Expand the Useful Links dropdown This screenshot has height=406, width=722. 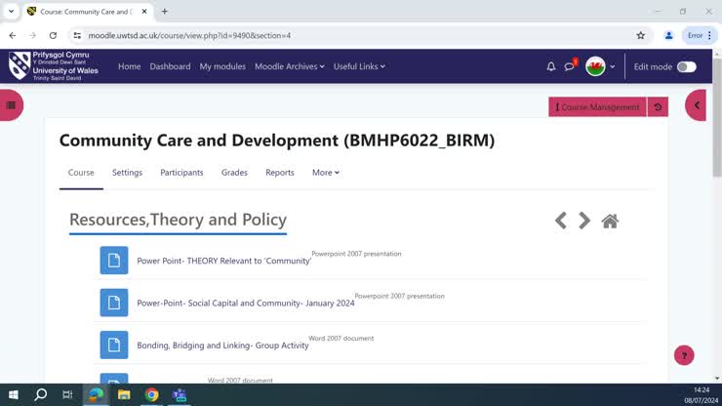(x=359, y=66)
